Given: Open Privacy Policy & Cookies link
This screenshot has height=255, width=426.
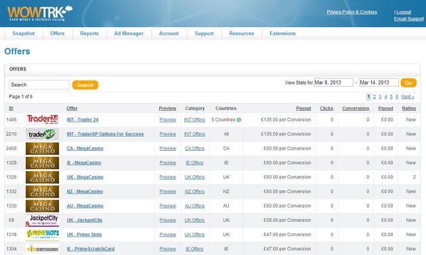Looking at the screenshot, I should click(x=352, y=12).
